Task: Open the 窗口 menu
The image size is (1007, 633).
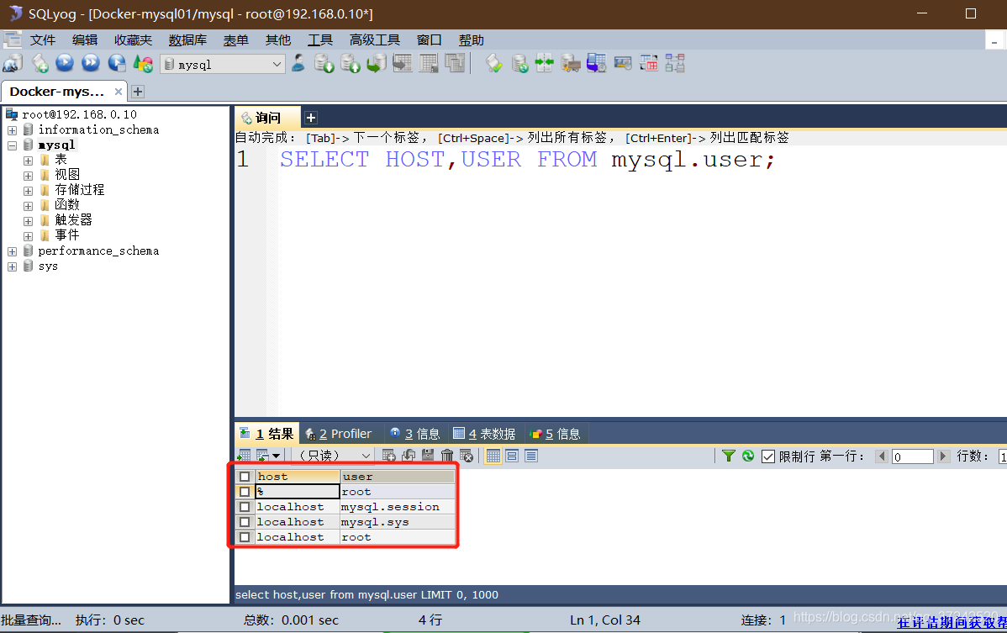Action: pos(429,40)
